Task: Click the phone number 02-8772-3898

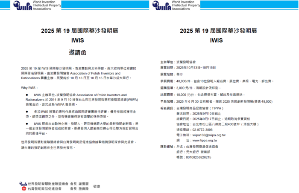Action: click(x=202, y=130)
